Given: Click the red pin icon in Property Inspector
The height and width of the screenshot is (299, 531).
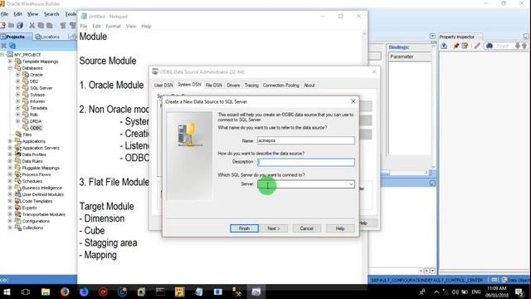Looking at the screenshot, I should point(455,46).
